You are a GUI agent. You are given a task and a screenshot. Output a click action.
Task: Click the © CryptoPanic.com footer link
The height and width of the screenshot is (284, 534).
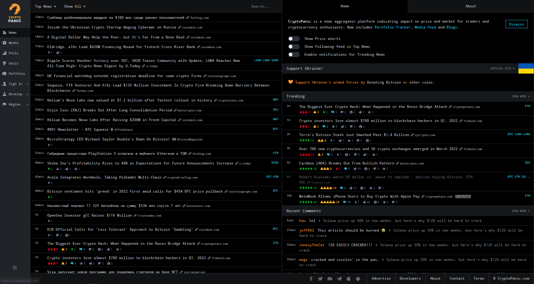coord(511,278)
